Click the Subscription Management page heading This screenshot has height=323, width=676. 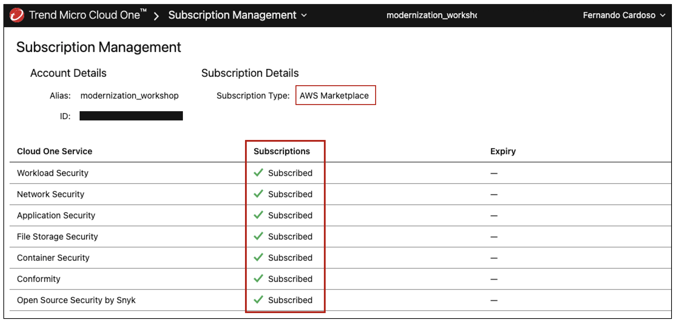pyautogui.click(x=98, y=47)
